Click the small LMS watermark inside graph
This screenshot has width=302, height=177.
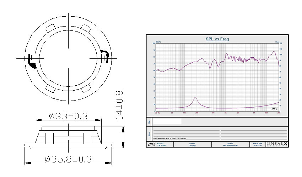point(275,109)
